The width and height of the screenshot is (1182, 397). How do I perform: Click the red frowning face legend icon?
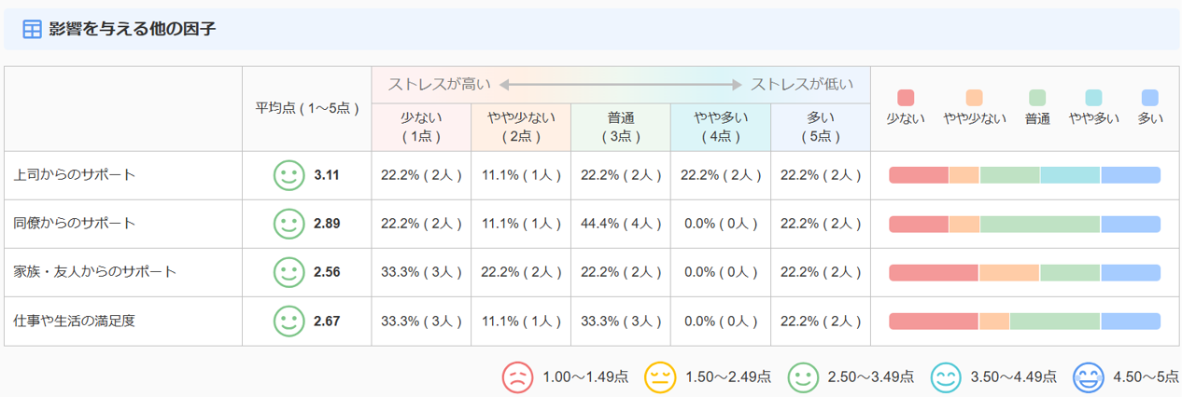point(517,376)
